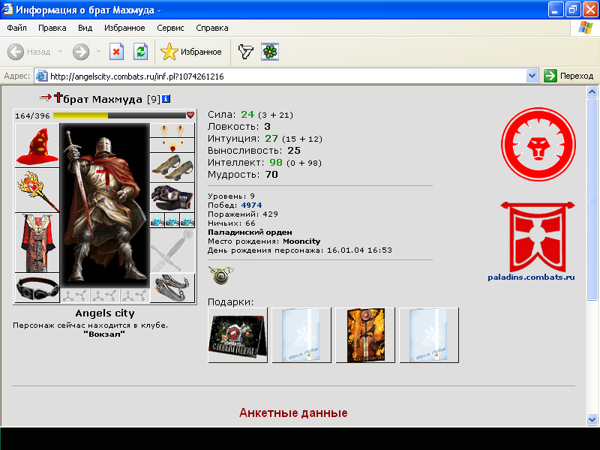This screenshot has width=600, height=450.
Task: Click the red arrow private message icon
Action: coord(46,97)
